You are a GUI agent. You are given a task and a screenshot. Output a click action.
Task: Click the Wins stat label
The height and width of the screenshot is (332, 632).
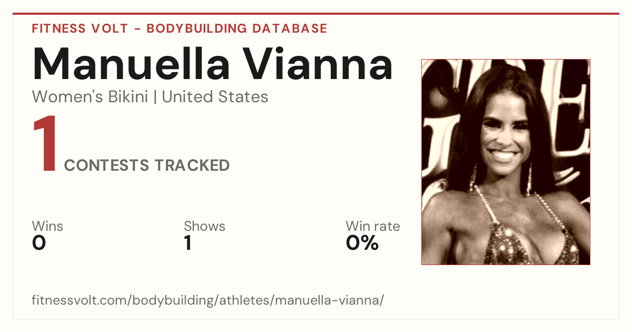click(x=47, y=226)
